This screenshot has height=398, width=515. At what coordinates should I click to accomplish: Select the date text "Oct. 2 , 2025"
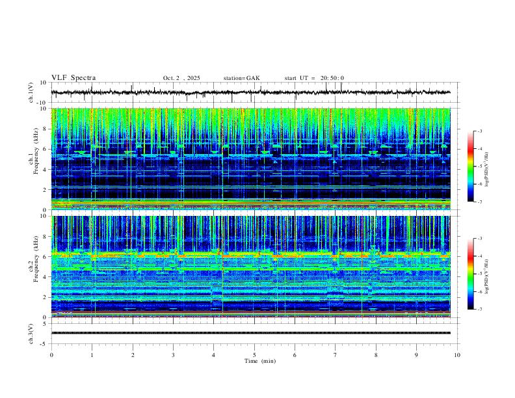[x=181, y=78]
